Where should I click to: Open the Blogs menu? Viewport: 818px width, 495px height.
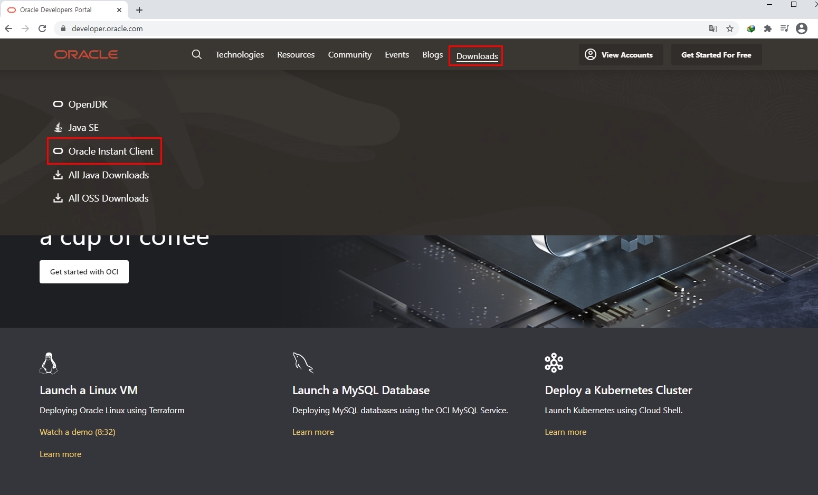(x=433, y=55)
